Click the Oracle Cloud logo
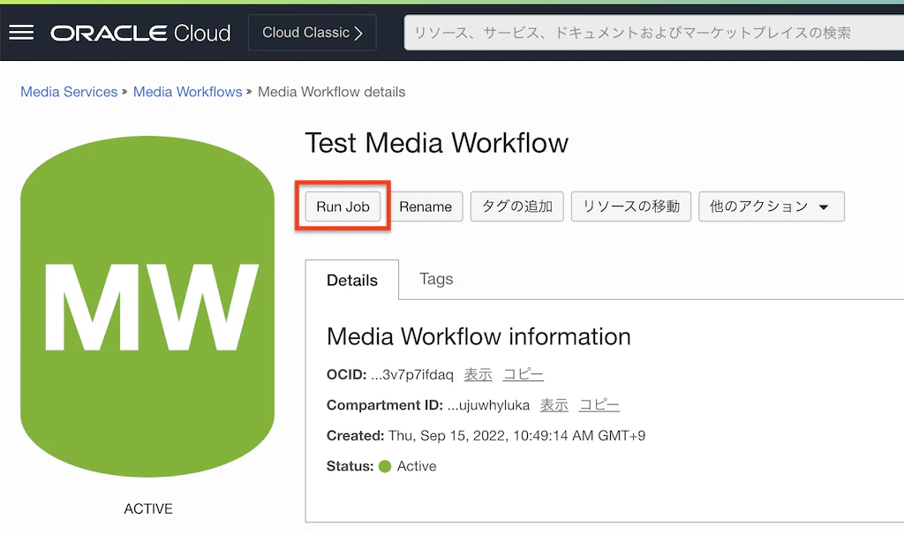This screenshot has height=534, width=904. 140,33
